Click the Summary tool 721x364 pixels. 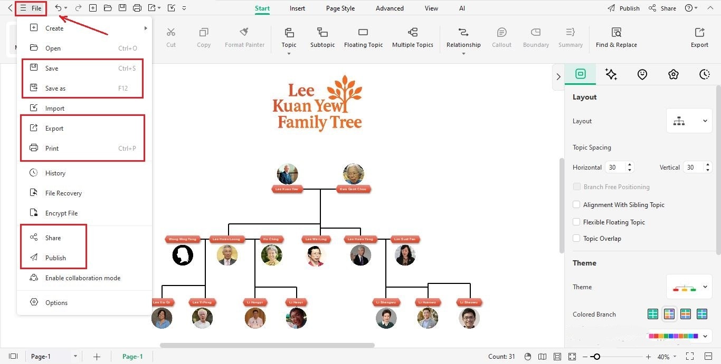coord(571,37)
